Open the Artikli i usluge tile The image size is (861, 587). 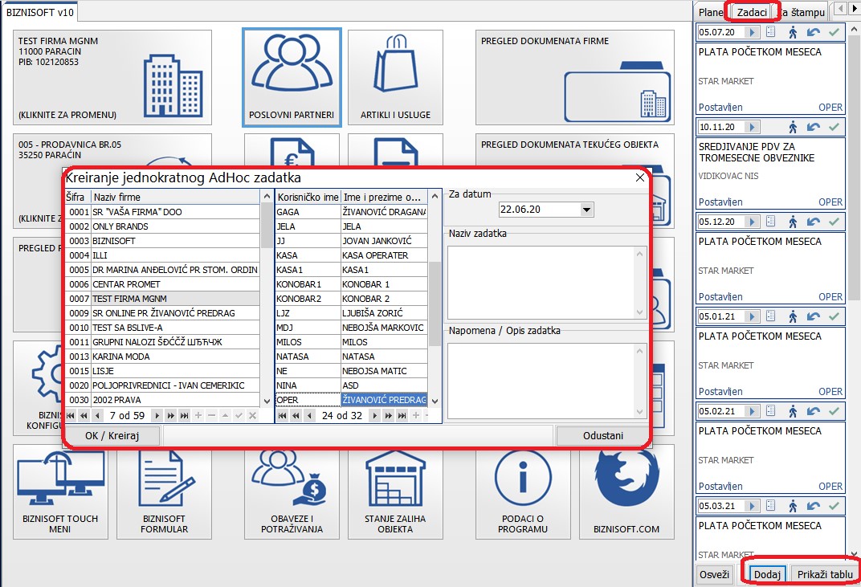click(395, 77)
